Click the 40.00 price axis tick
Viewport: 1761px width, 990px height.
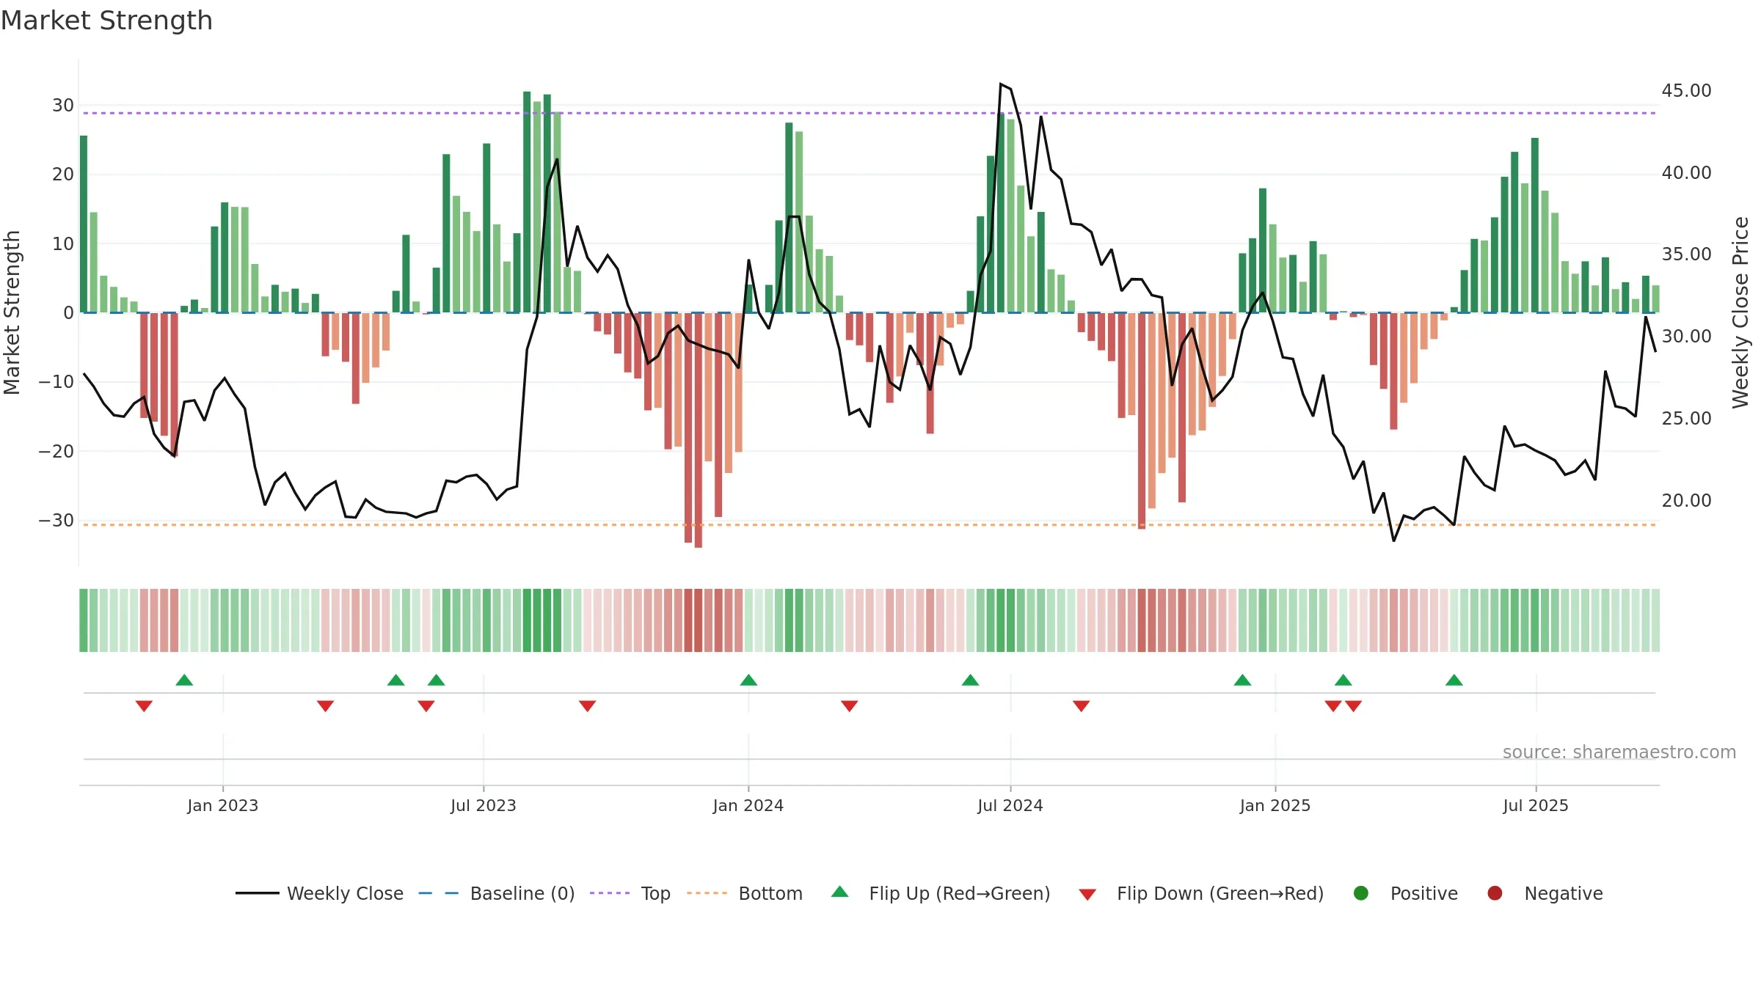pos(1686,173)
